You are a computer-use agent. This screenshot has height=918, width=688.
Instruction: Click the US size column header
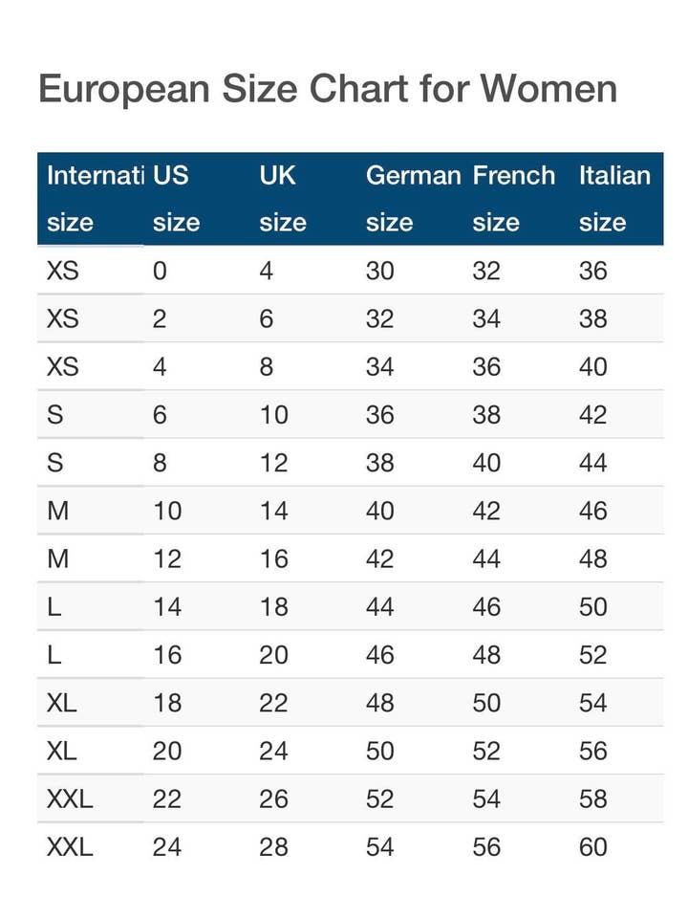(176, 199)
